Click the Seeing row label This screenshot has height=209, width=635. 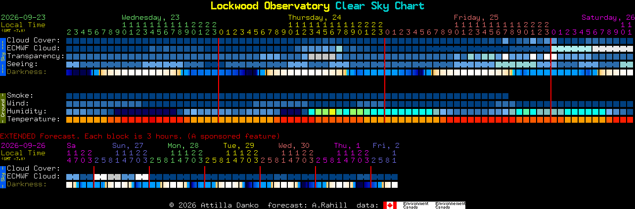[x=22, y=64]
